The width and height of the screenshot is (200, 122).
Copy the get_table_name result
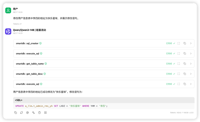[185, 64]
